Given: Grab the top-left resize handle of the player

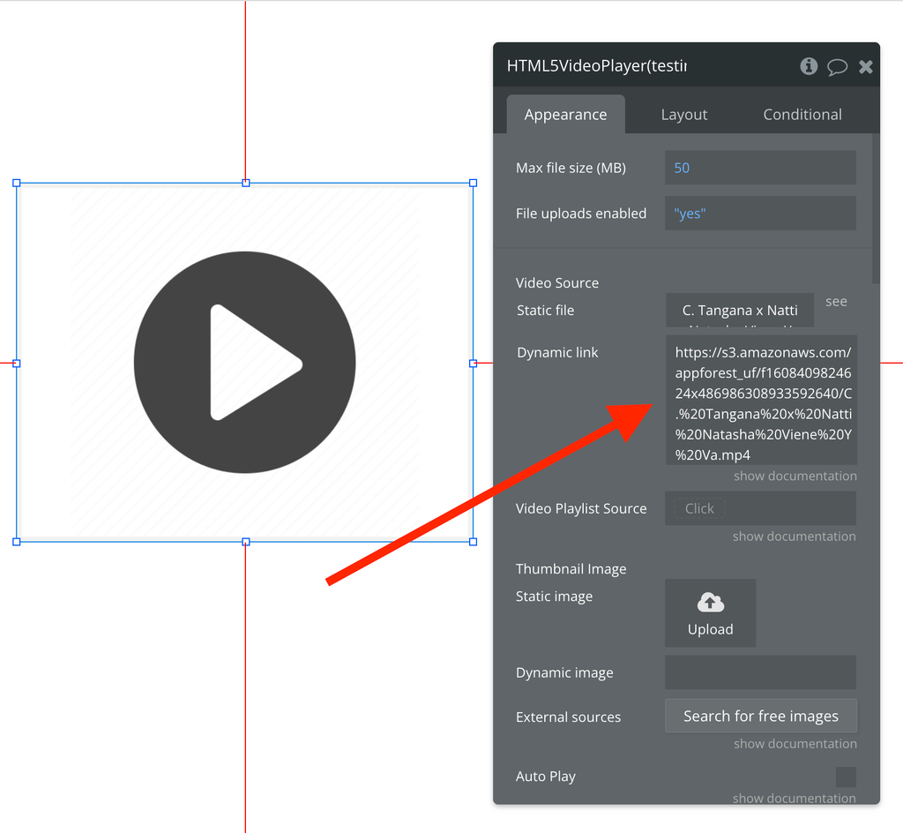Looking at the screenshot, I should click(17, 184).
